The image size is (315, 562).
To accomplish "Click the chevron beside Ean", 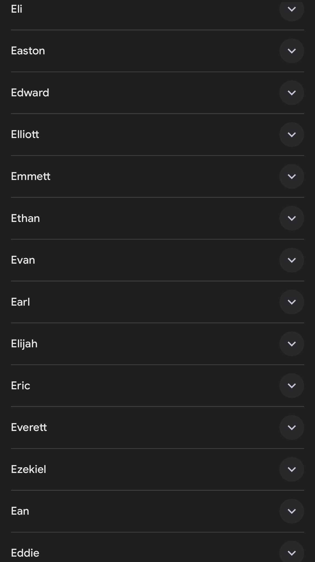I will [292, 511].
